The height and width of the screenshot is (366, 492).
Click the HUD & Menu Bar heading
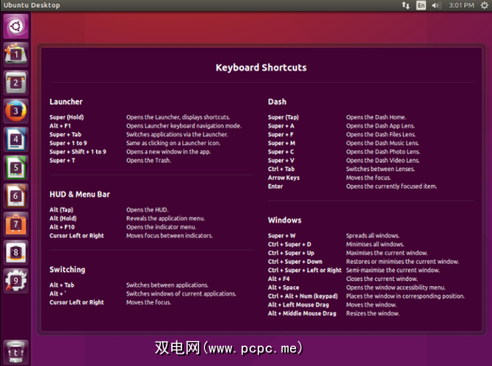[x=79, y=194]
